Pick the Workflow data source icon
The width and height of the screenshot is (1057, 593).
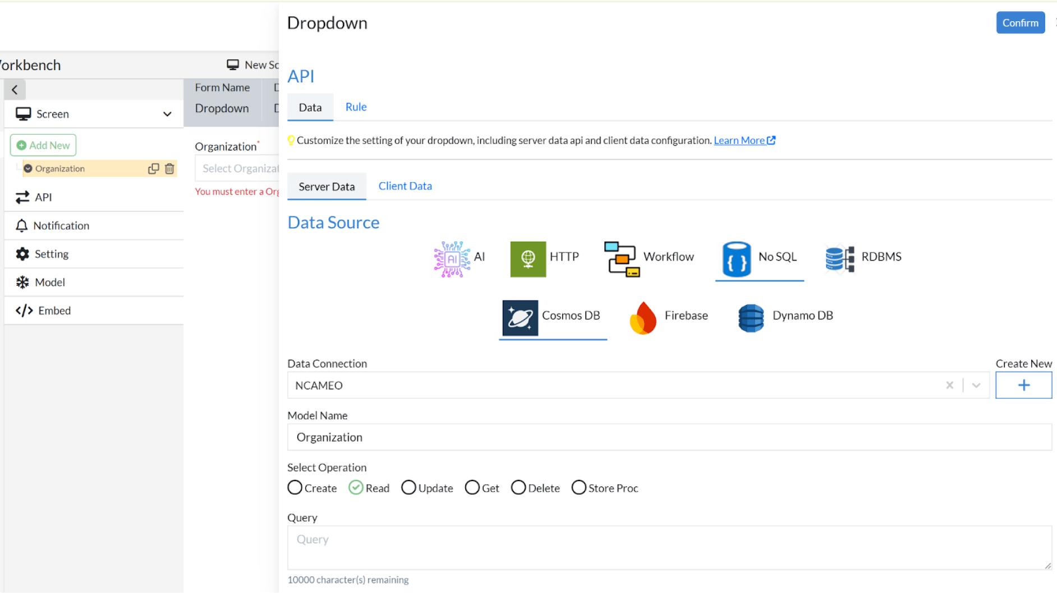[x=621, y=259]
